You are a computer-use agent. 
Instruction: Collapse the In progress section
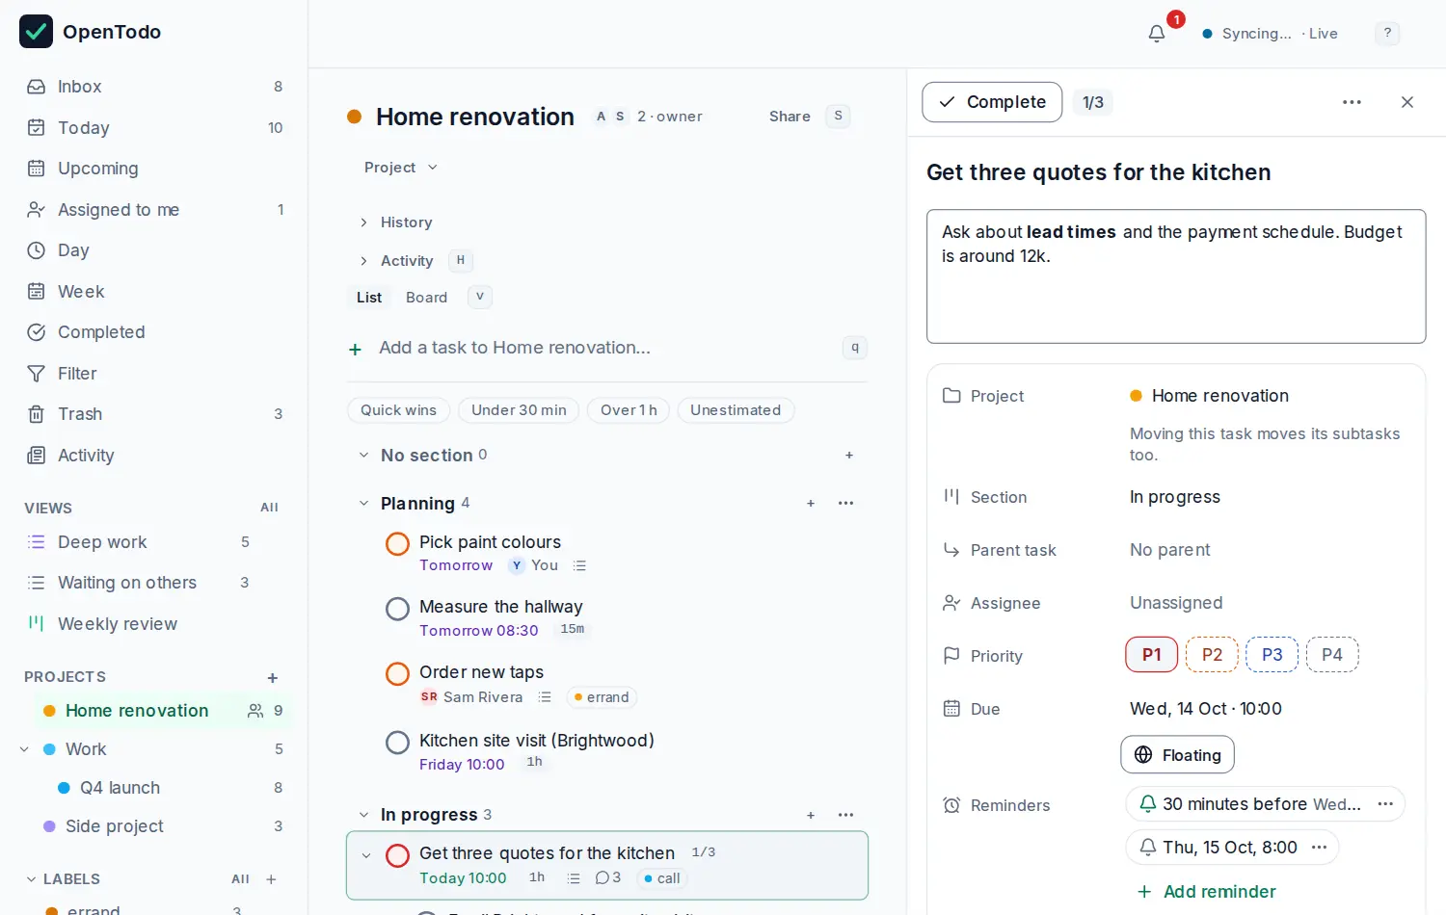pos(363,815)
